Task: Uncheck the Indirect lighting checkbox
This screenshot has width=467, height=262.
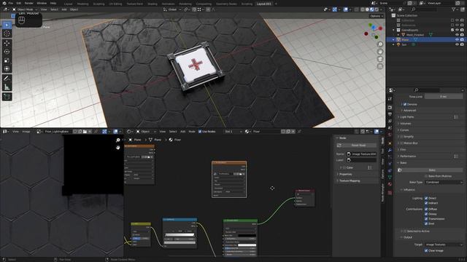Action: tap(426, 203)
